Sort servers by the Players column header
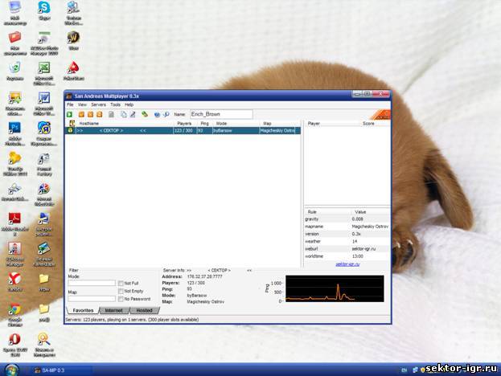Screen dimensions: 501x376 (x=184, y=124)
